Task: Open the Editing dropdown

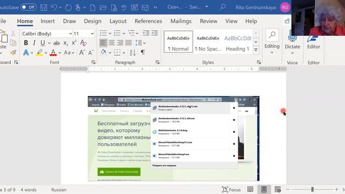Action: tap(272, 42)
